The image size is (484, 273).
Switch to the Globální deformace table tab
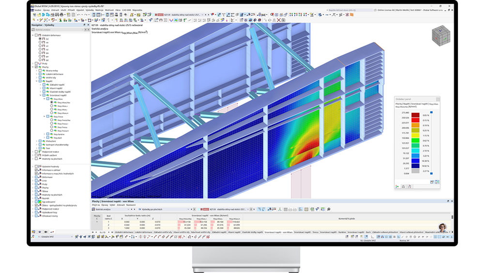tap(124, 232)
